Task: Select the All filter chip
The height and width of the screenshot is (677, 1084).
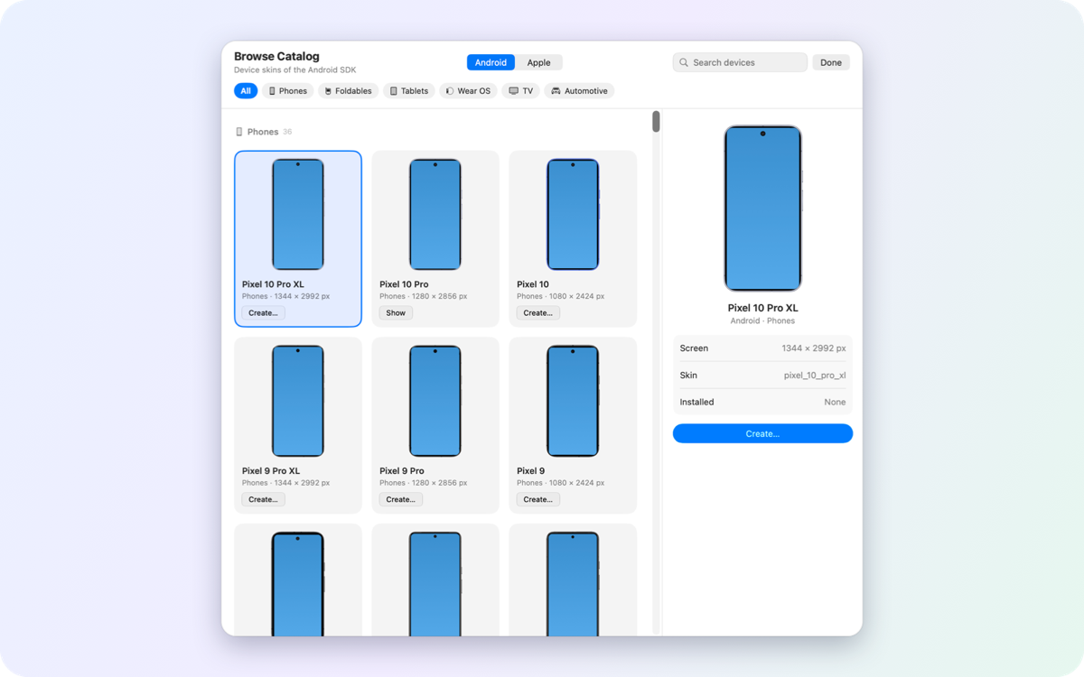Action: coord(246,91)
